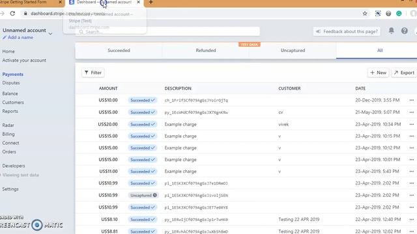This screenshot has height=234, width=417.
Task: Send Feedback about this page
Action: point(347,32)
